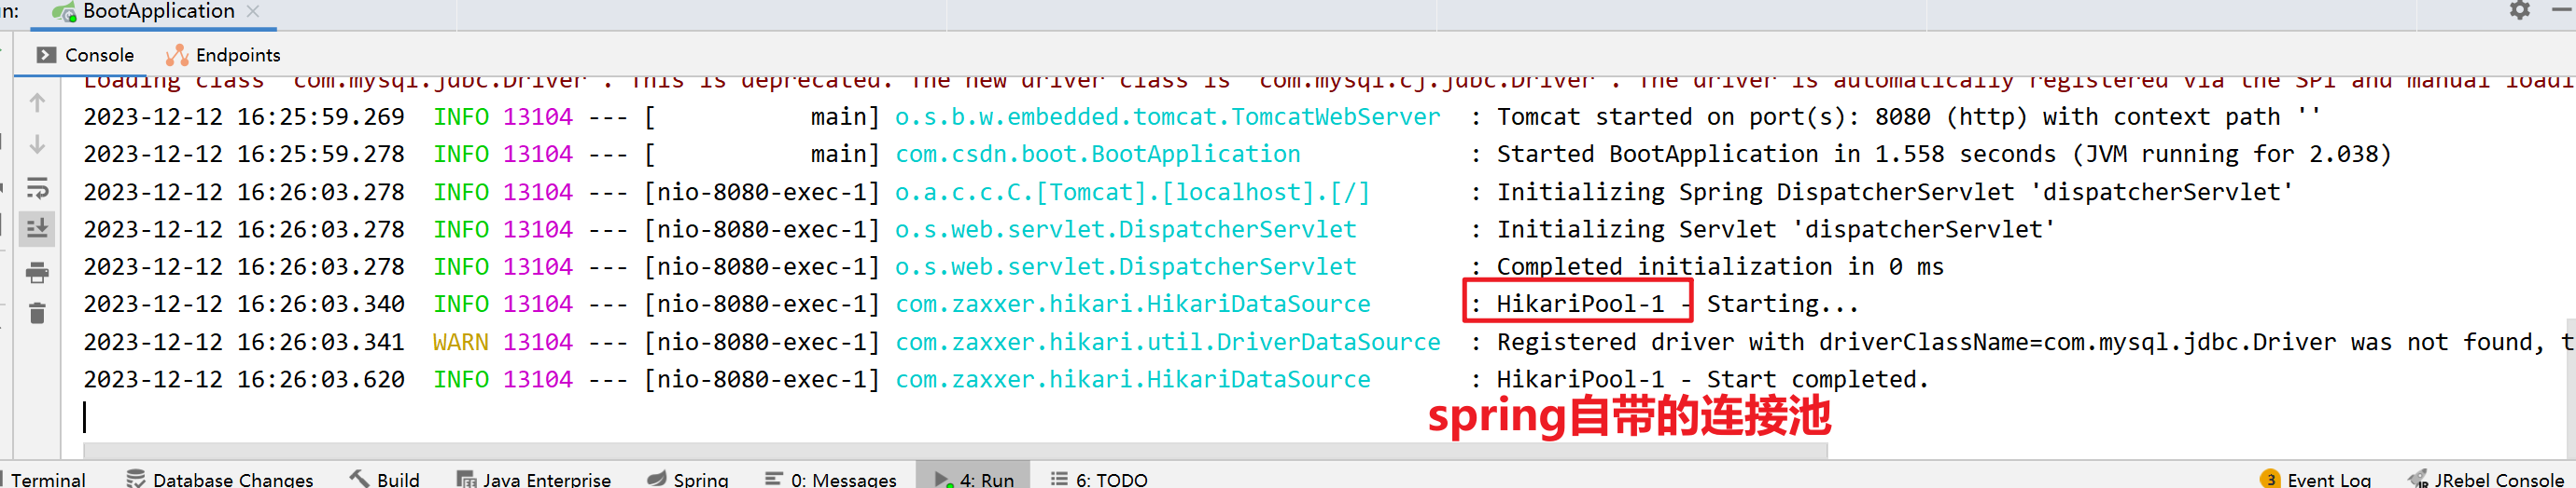Viewport: 2576px width, 488px height.
Task: Click the horizontal console scrollbar
Action: [955, 450]
